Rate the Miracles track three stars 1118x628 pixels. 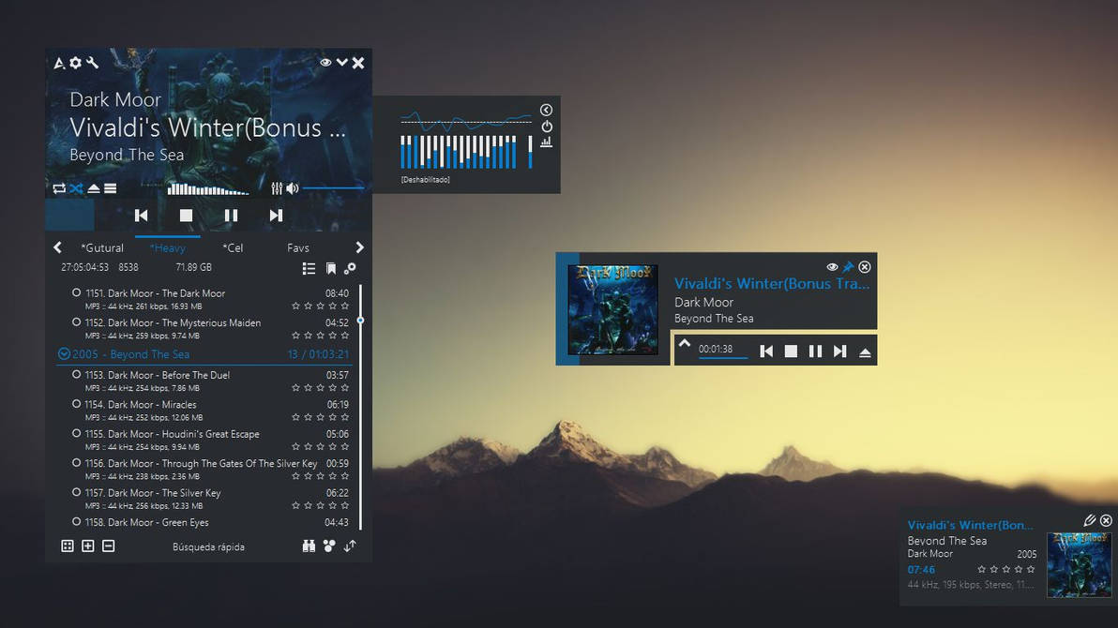click(320, 417)
